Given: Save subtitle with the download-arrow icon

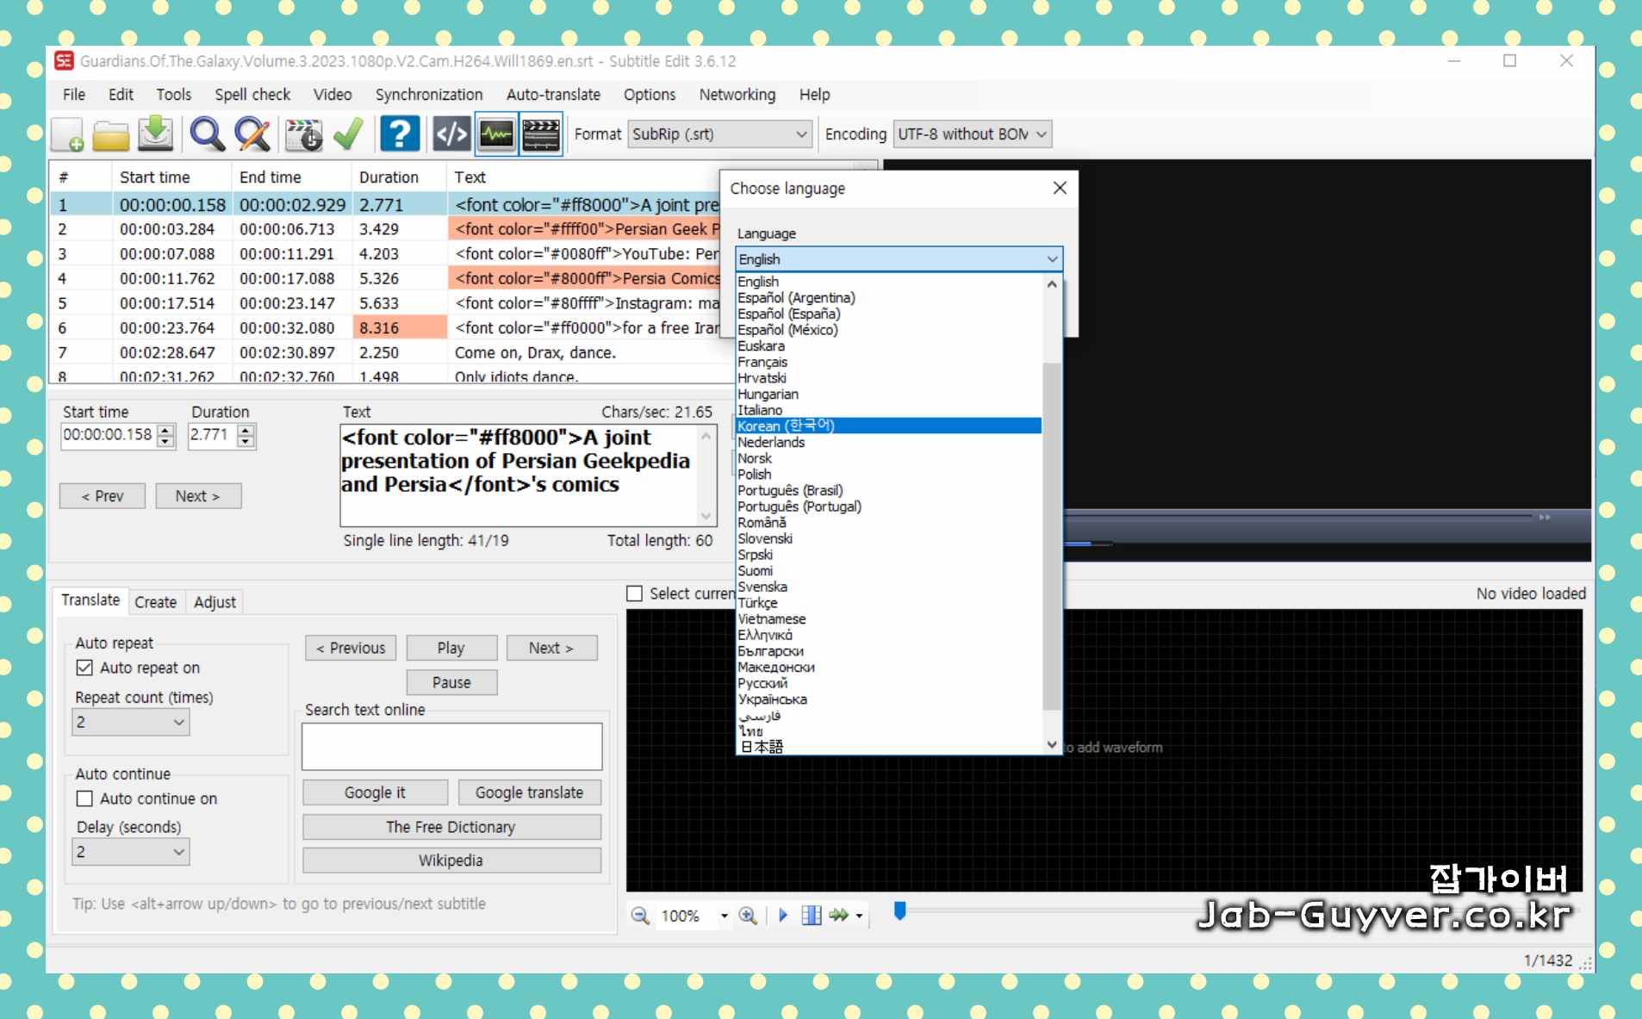Looking at the screenshot, I should click(156, 134).
